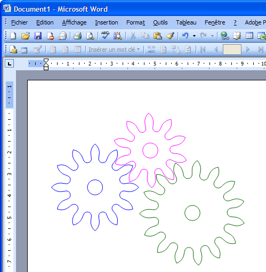Open the Insertion menu

107,22
